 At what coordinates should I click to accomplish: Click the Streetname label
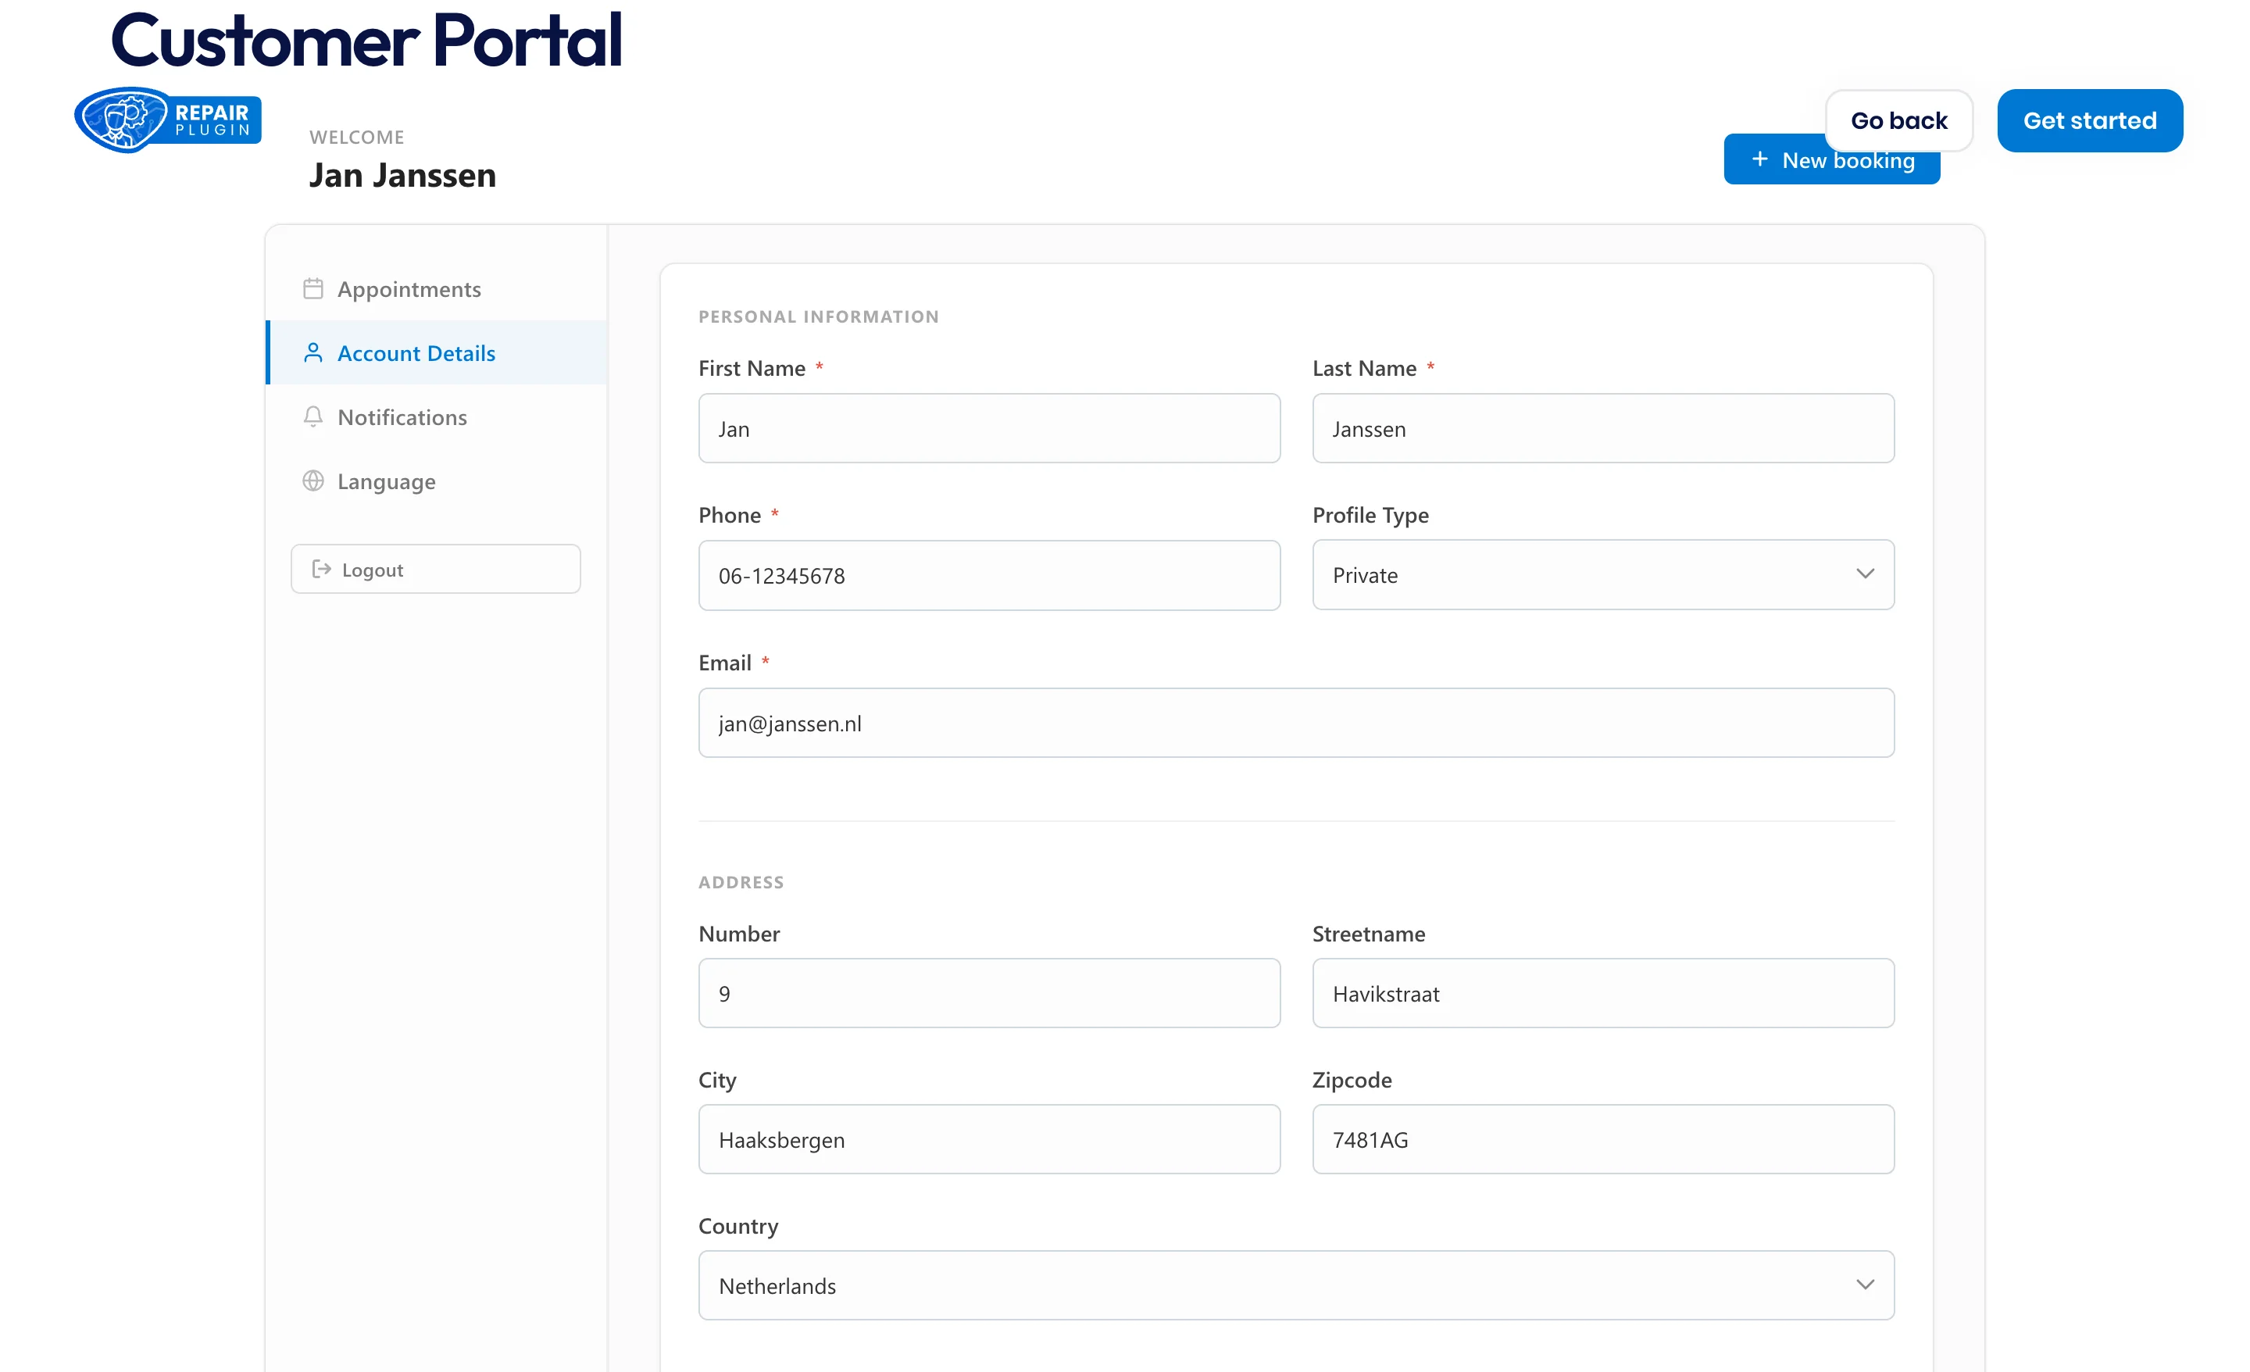coord(1369,934)
